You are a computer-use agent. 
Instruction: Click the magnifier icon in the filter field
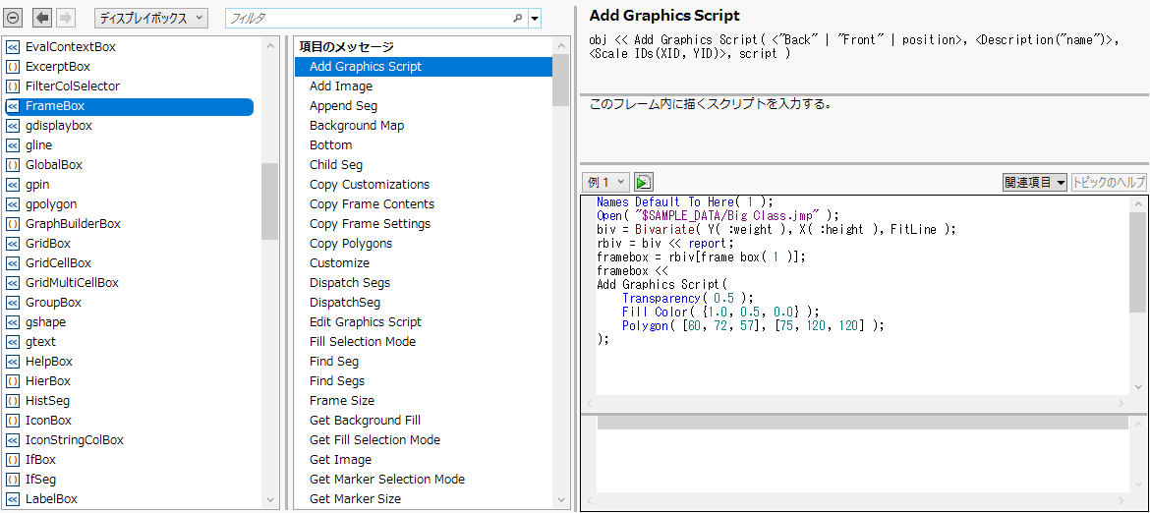[517, 18]
